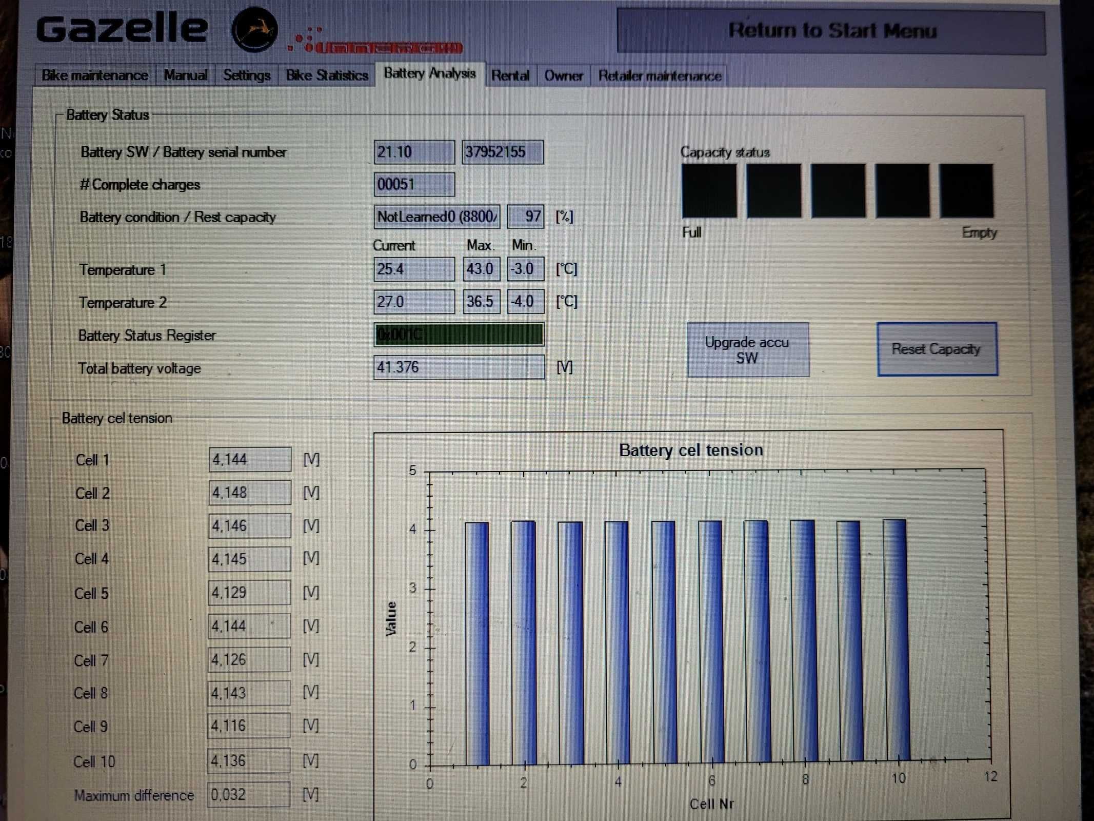Click the Gazelle round logo icon
The width and height of the screenshot is (1094, 821).
(x=254, y=30)
